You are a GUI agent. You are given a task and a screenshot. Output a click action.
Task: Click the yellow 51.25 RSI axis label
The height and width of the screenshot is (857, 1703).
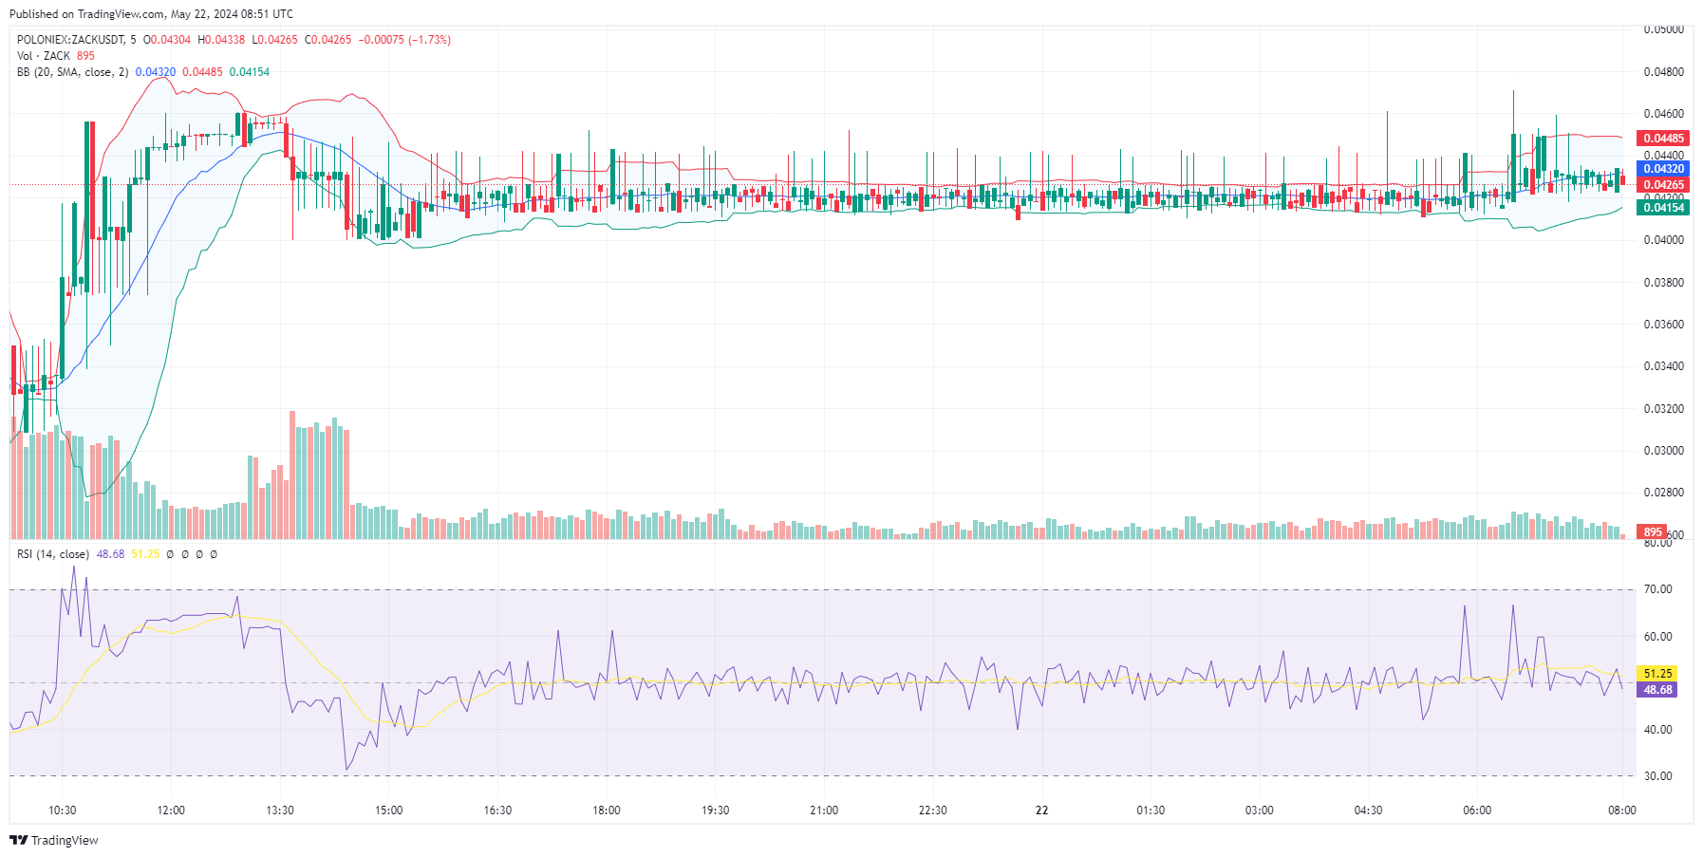coord(1657,674)
